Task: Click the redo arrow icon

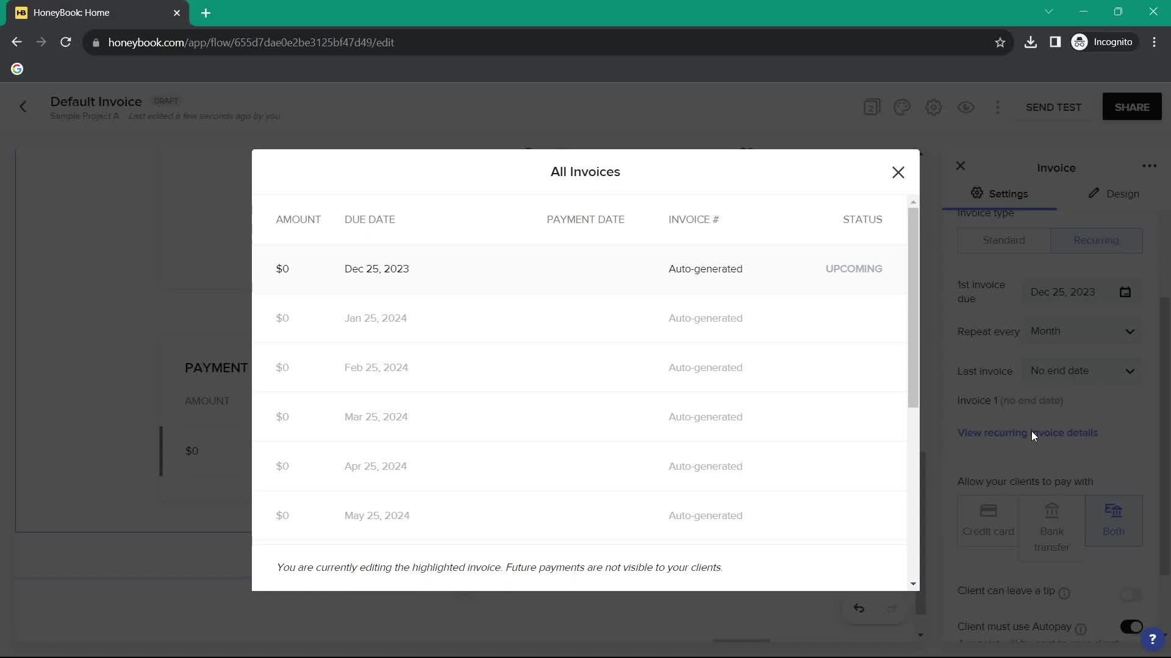Action: coord(892,608)
